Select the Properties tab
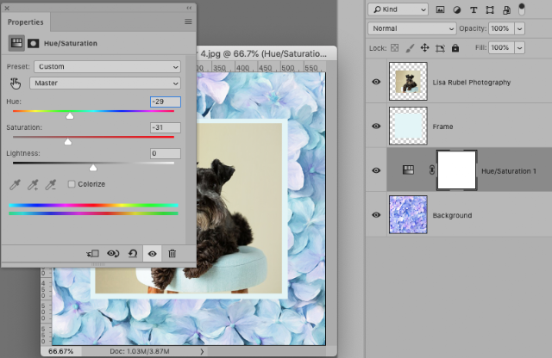Screen dimensions: 552x358 [x=25, y=22]
